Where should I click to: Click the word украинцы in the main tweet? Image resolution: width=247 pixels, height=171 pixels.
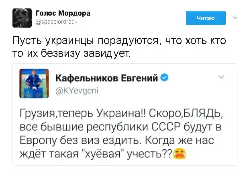(x=65, y=41)
